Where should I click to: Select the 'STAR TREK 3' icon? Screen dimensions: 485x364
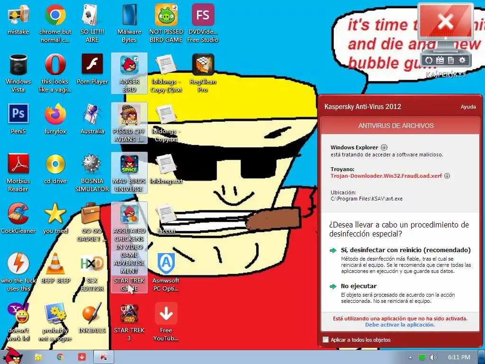tap(129, 322)
